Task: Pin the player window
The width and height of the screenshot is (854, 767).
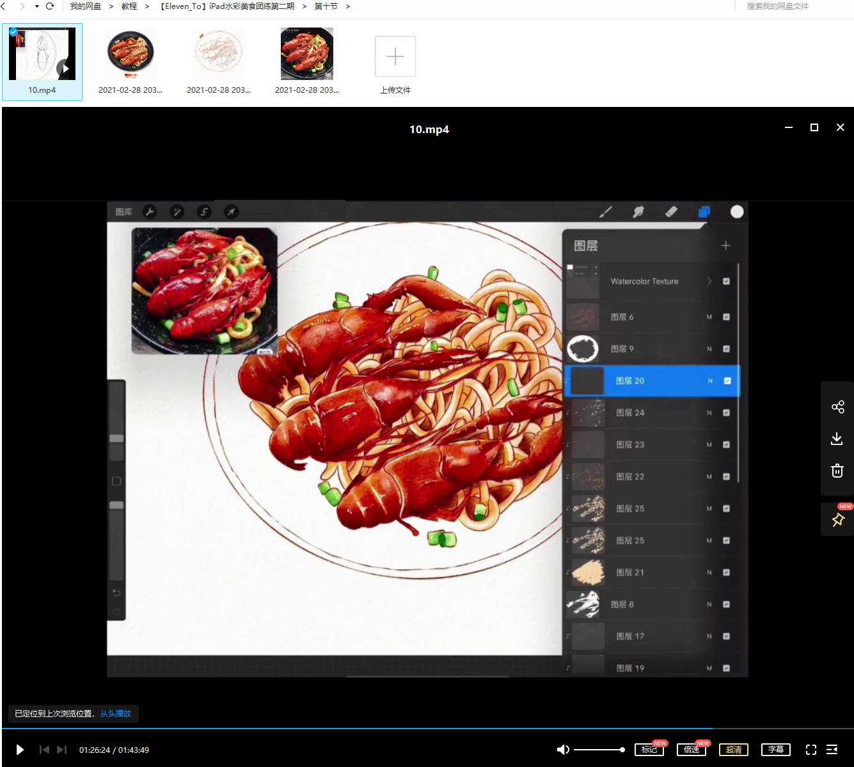Action: 837,520
